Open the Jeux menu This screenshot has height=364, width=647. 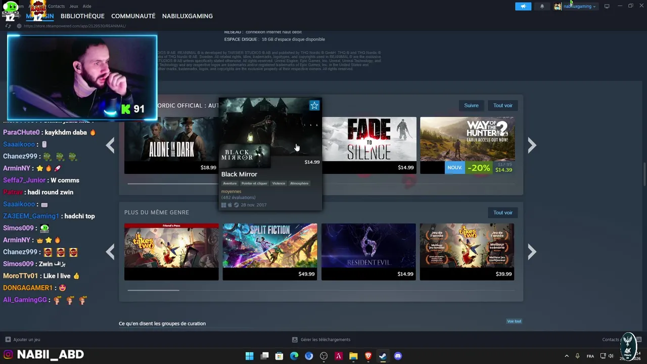click(x=74, y=6)
